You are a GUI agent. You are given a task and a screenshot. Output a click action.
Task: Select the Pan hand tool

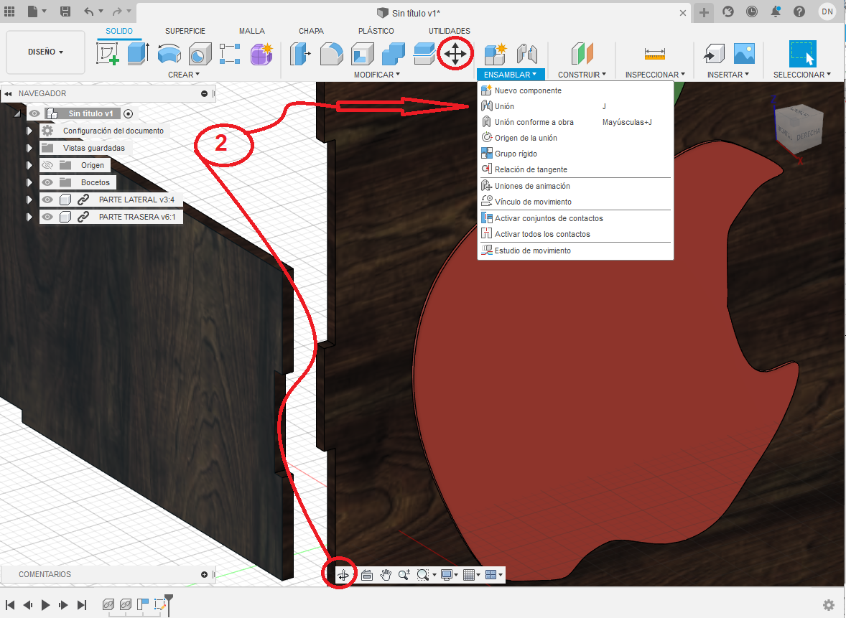(385, 575)
